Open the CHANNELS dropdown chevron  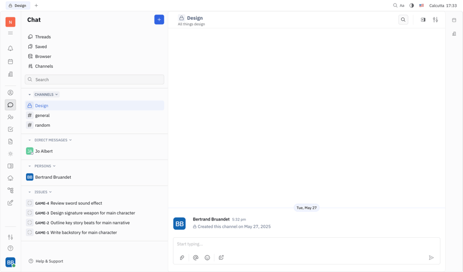point(57,94)
